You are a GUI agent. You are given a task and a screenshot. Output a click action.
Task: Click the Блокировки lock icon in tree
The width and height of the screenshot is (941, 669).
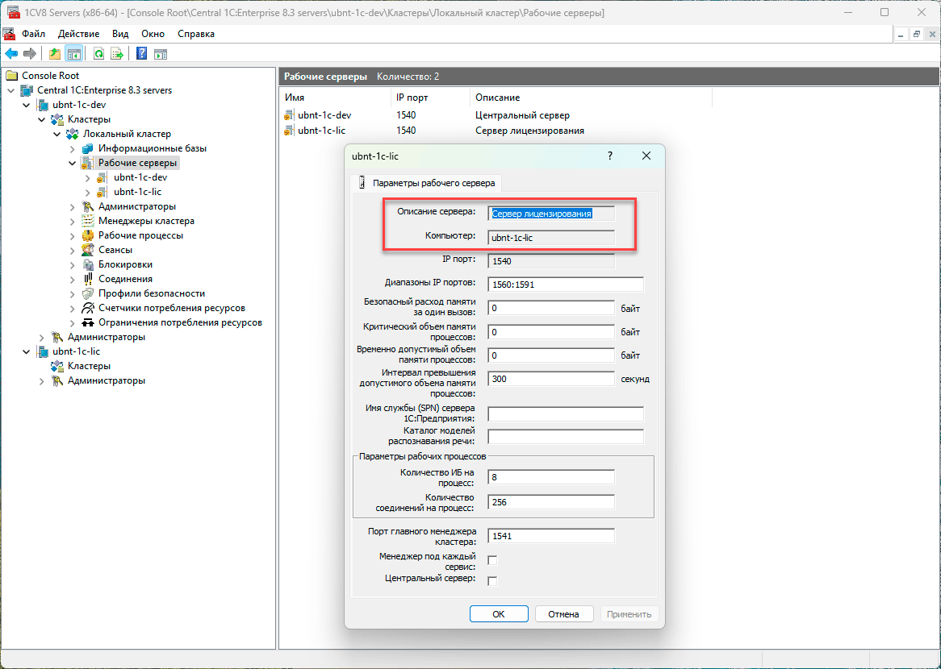pyautogui.click(x=88, y=264)
